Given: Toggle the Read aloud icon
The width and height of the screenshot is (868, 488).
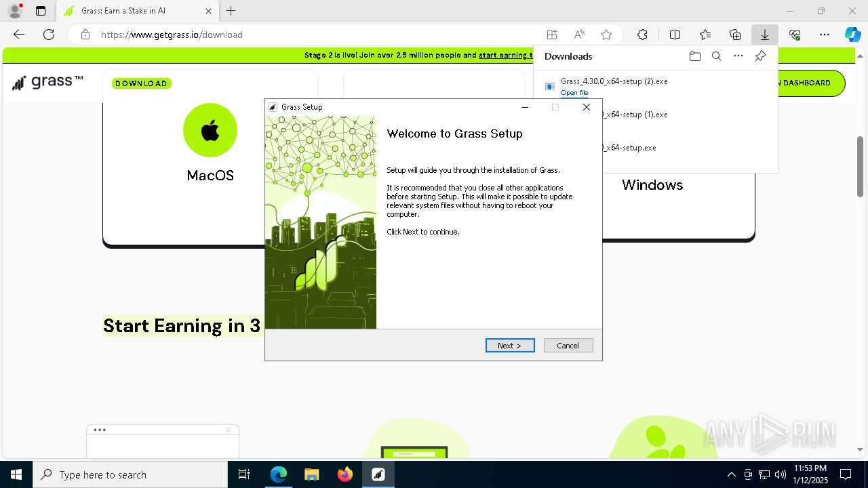Looking at the screenshot, I should coord(579,35).
